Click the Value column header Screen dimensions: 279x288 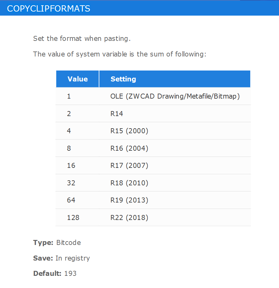click(x=77, y=79)
